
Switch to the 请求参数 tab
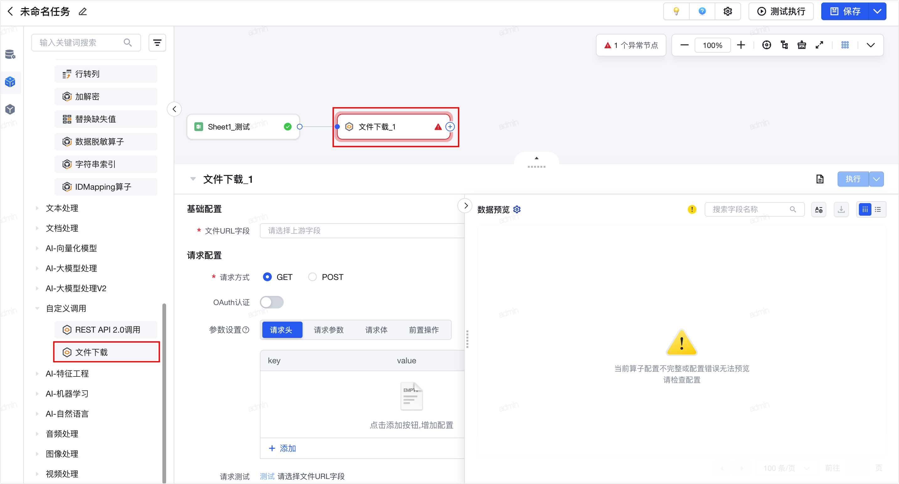point(329,330)
